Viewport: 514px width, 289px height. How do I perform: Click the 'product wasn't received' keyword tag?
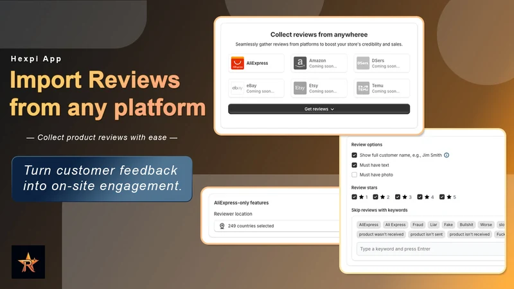tap(381, 234)
